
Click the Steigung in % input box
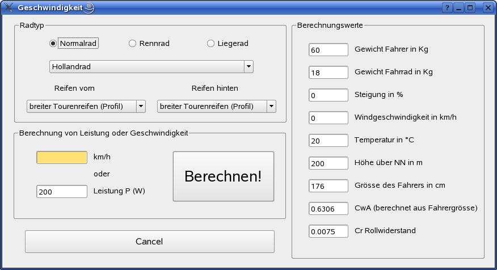tap(328, 95)
